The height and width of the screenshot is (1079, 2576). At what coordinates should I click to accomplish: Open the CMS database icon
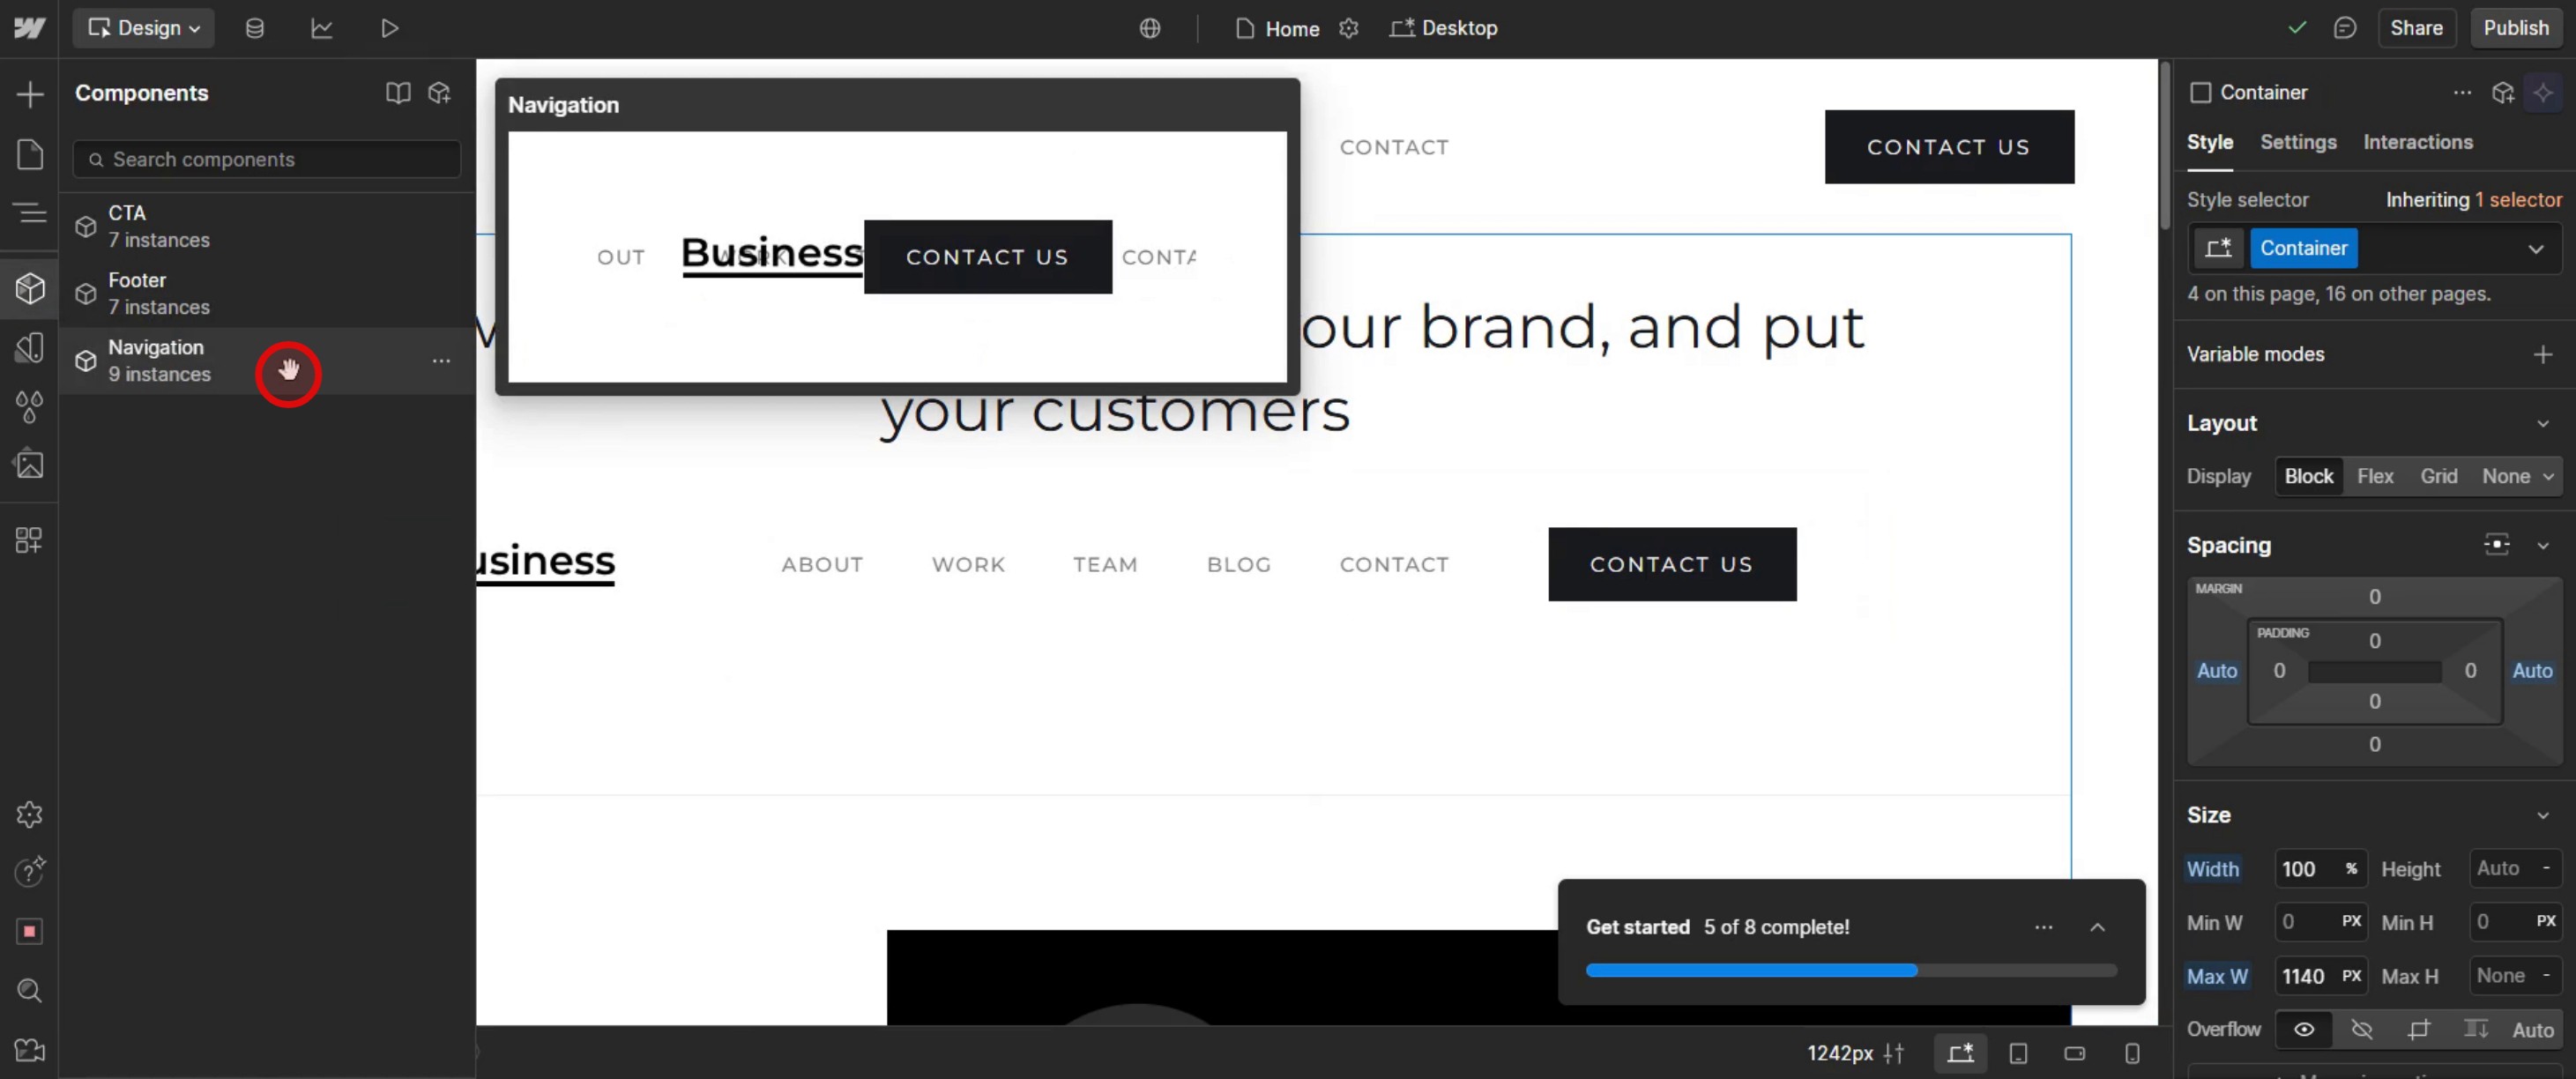coord(254,28)
